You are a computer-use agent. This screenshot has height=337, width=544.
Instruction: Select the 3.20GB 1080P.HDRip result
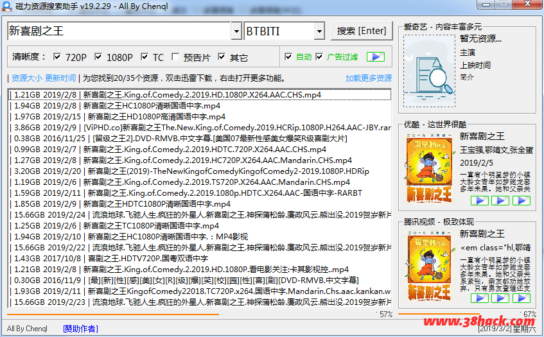click(200, 171)
